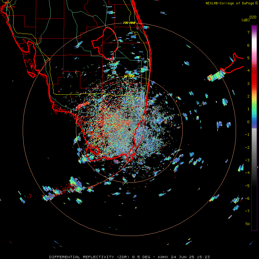Click the "-4" value on color scale

pyautogui.click(x=247, y=173)
